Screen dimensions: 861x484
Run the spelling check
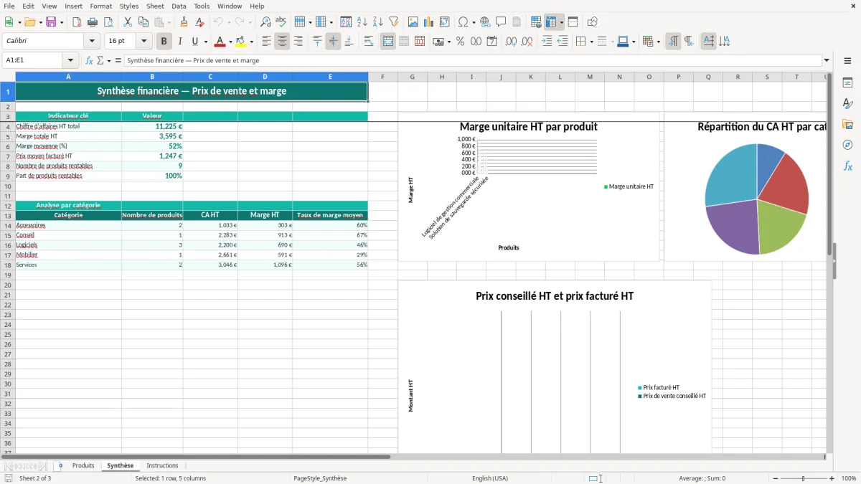tap(281, 22)
